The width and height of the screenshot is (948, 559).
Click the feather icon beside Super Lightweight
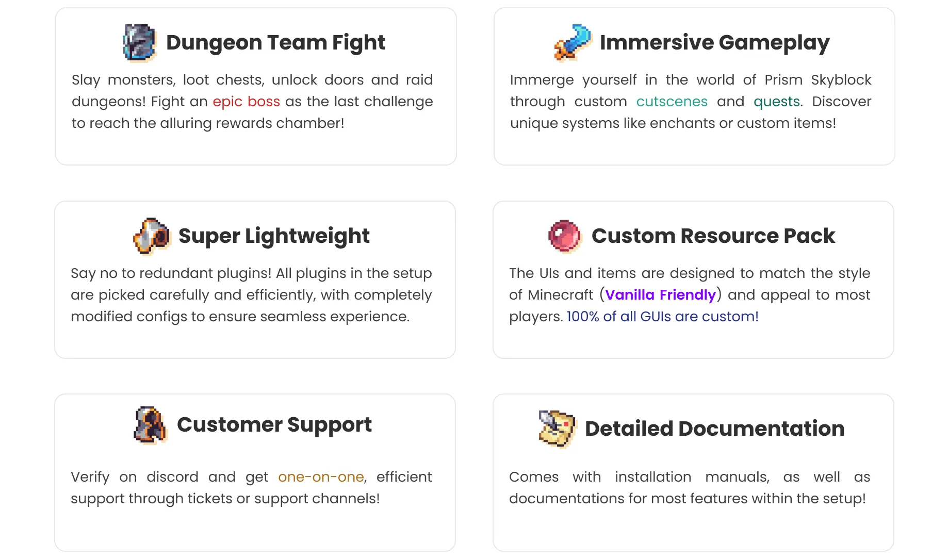tap(152, 236)
